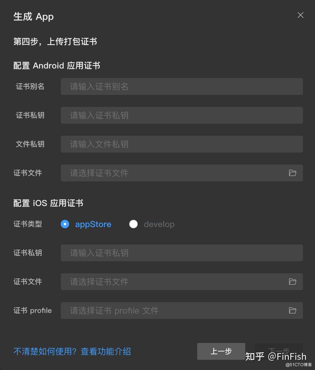This screenshot has width=315, height=370.
Task: Click the 证书类型 label
Action: [28, 224]
